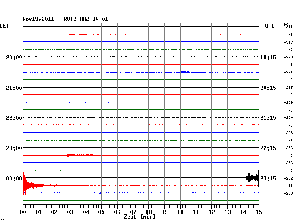Select the 21:00 CET time label
The height and width of the screenshot is (224, 295).
click(14, 88)
